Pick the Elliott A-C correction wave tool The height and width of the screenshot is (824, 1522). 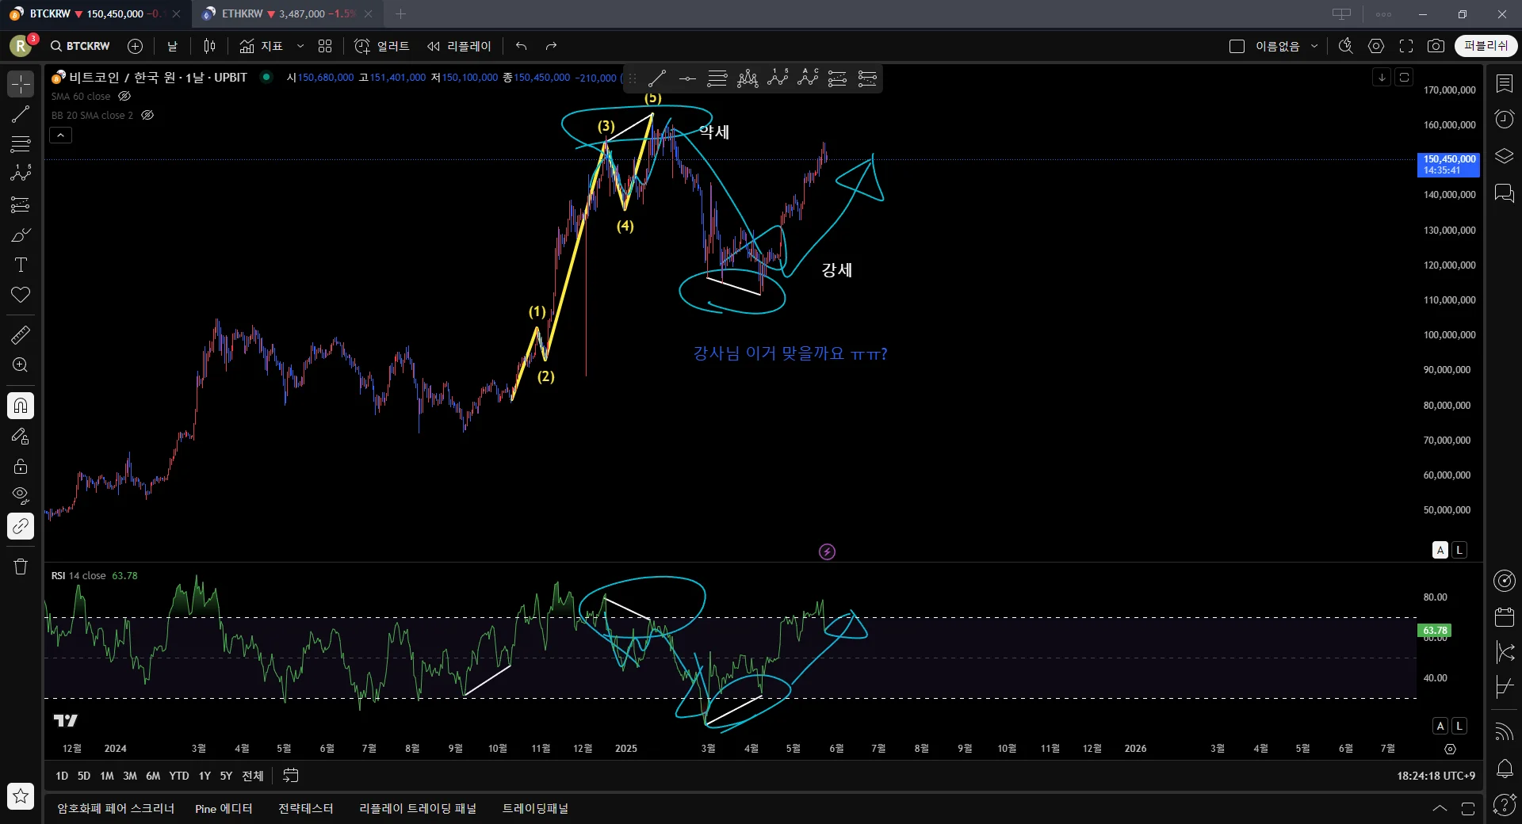click(x=808, y=78)
